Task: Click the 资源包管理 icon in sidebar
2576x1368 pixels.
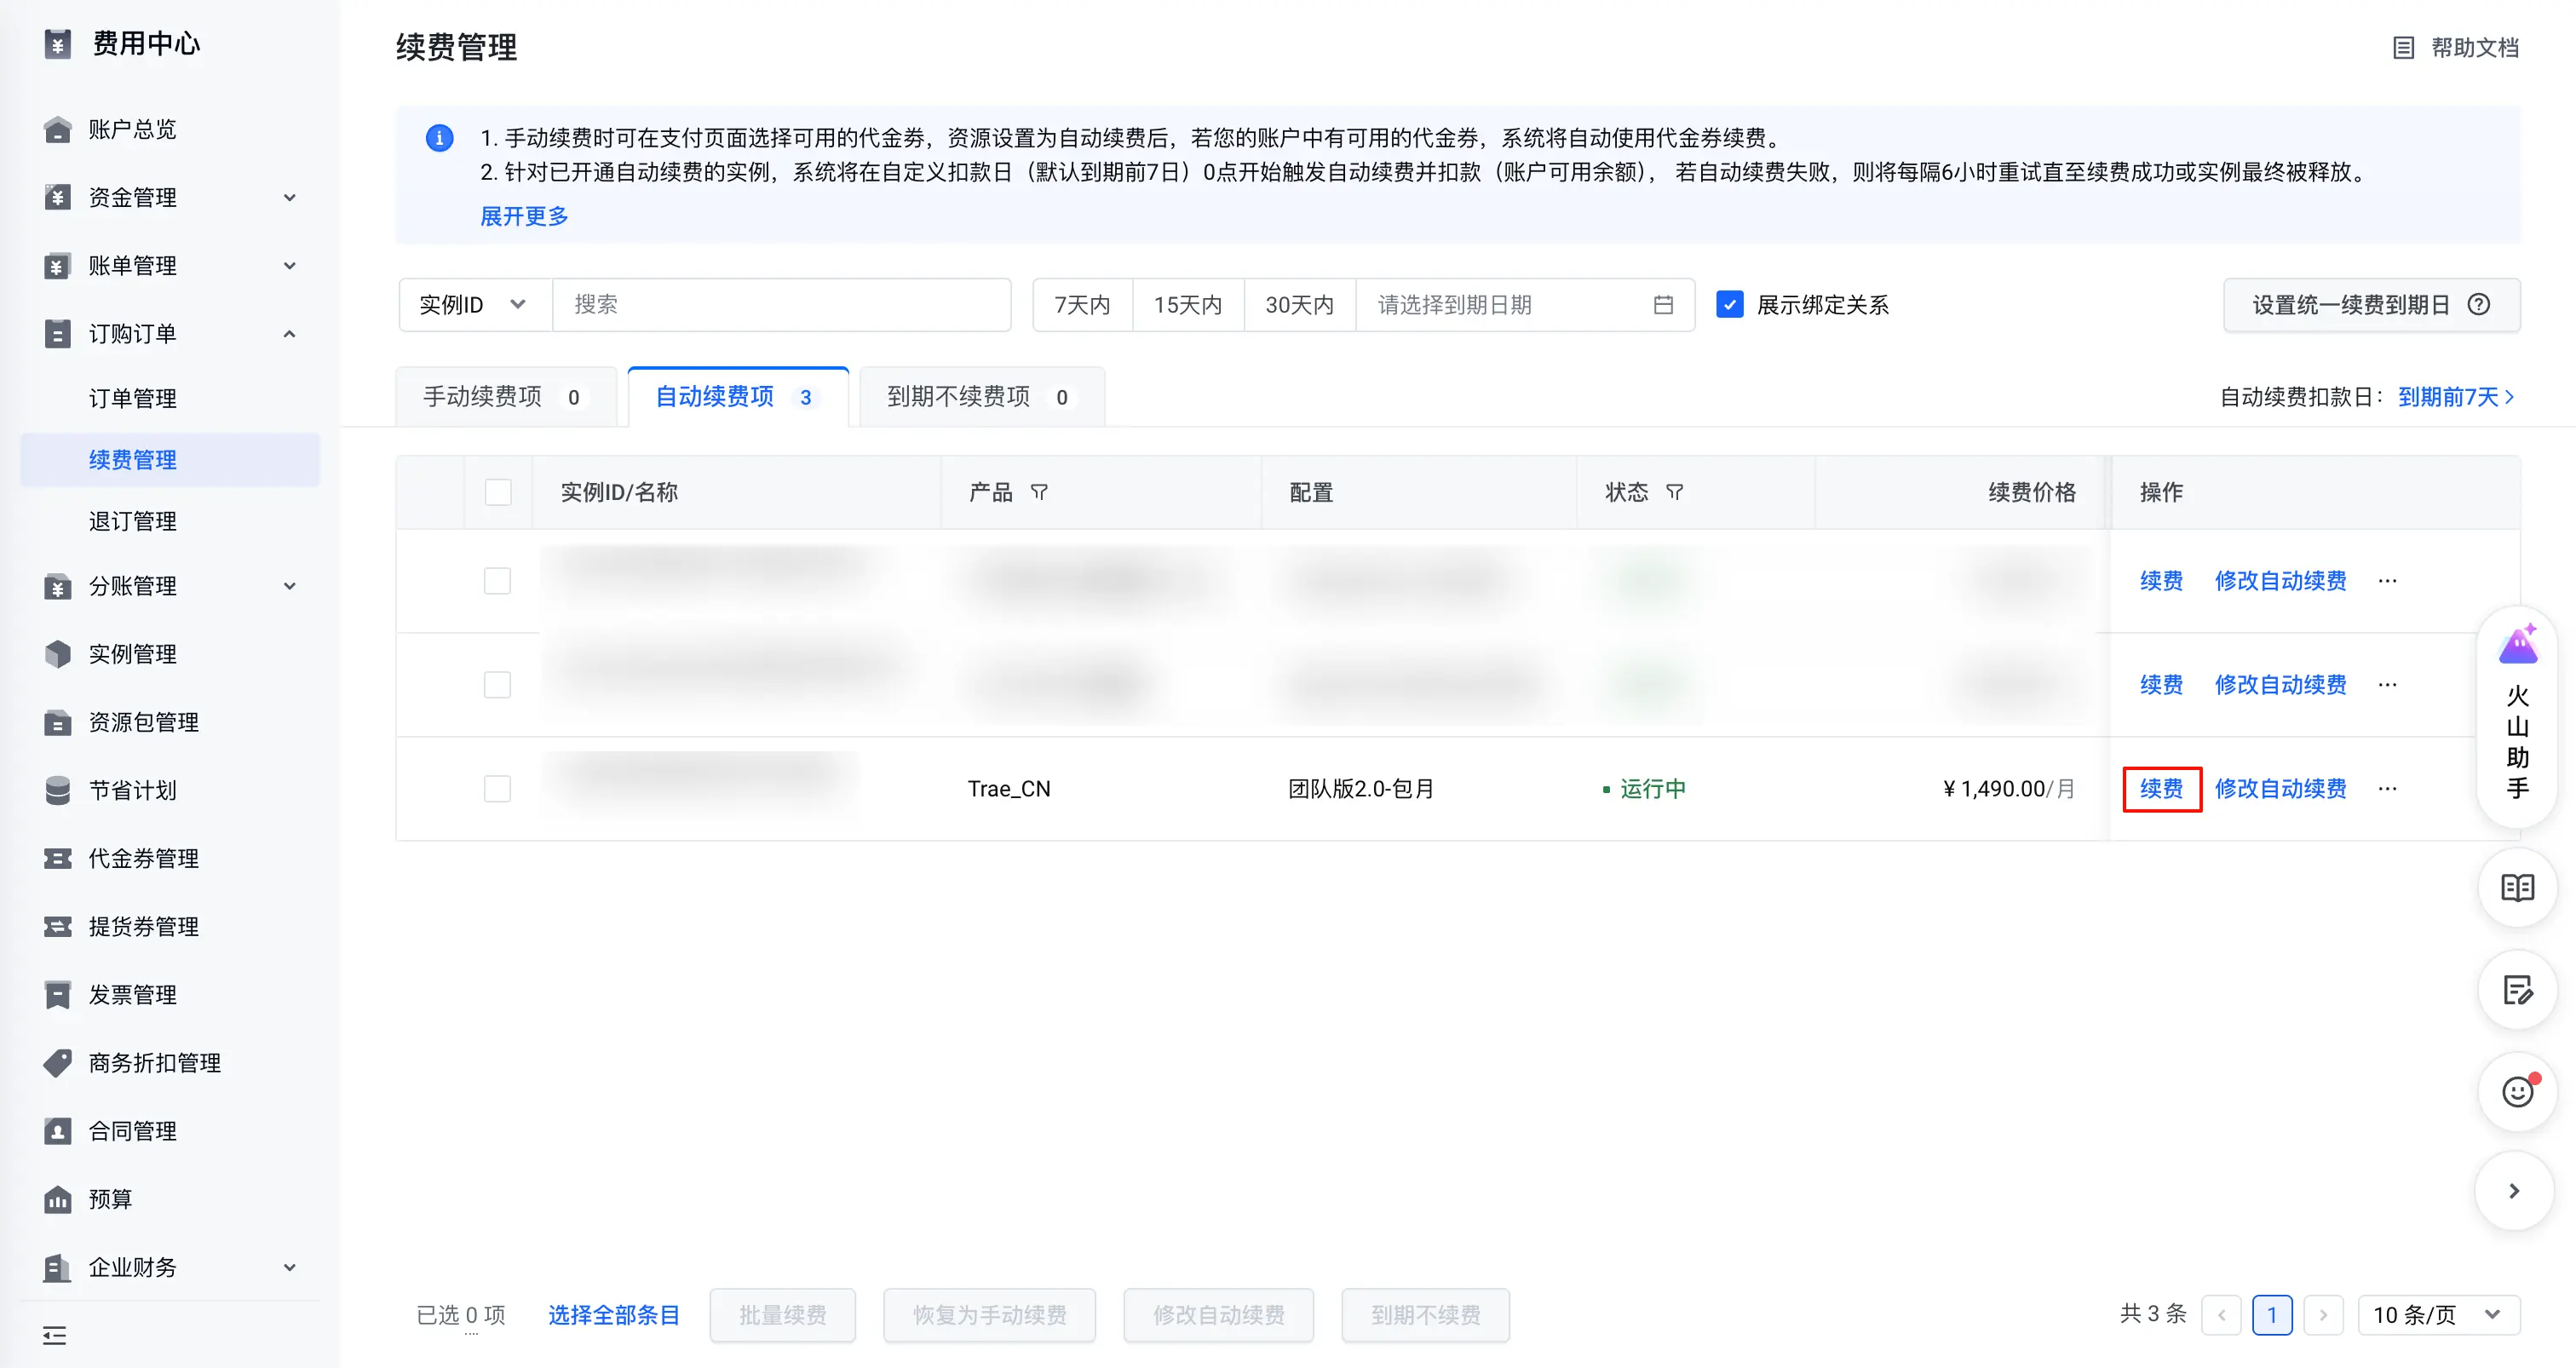Action: pyautogui.click(x=58, y=722)
